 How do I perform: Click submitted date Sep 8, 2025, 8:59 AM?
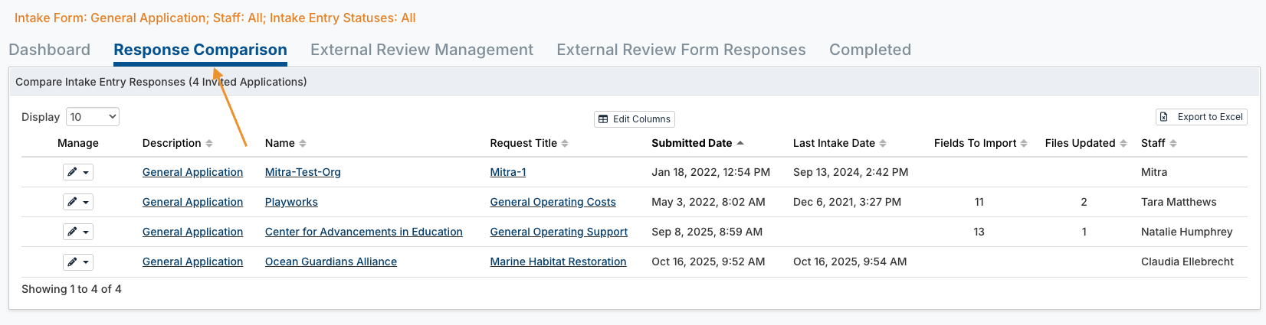pyautogui.click(x=707, y=232)
